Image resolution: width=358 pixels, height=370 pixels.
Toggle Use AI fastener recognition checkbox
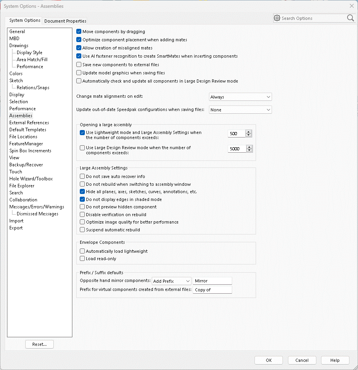pos(79,56)
